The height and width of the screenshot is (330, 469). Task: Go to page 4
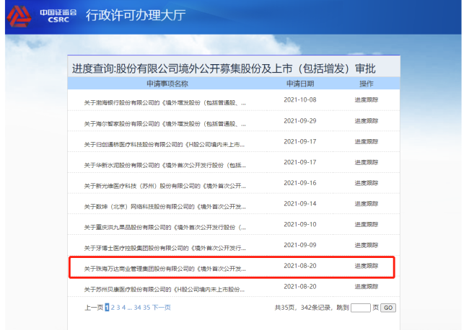click(123, 307)
